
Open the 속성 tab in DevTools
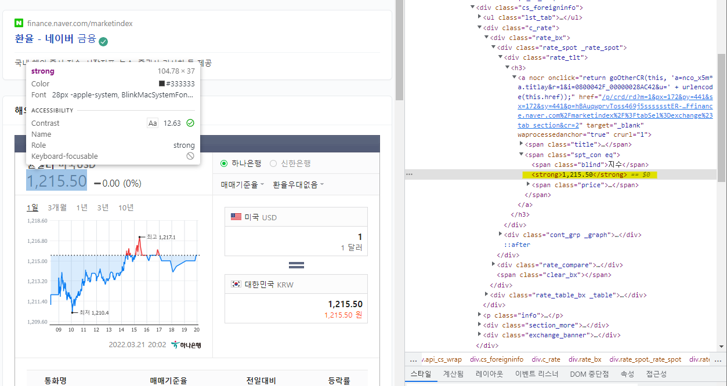tap(627, 374)
